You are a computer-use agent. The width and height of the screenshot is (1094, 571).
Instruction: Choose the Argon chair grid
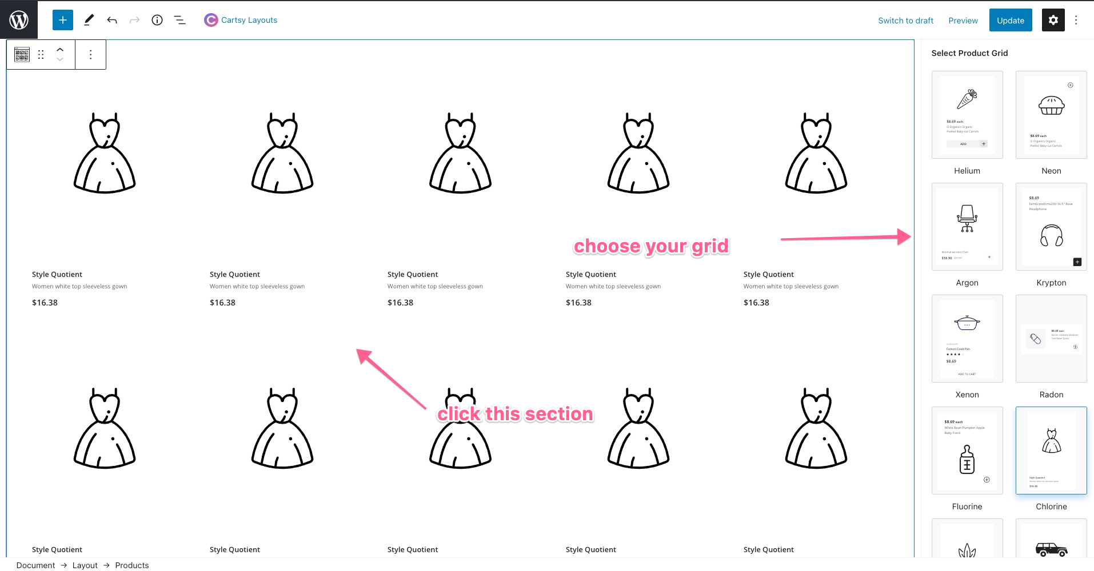coord(967,227)
